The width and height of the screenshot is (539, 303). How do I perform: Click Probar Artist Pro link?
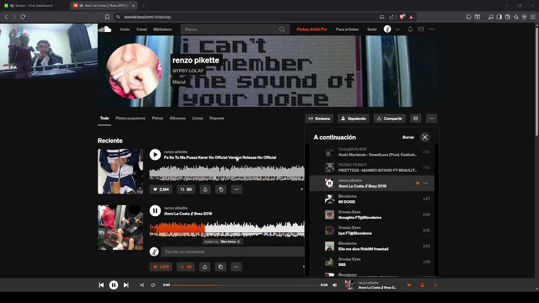tap(312, 29)
